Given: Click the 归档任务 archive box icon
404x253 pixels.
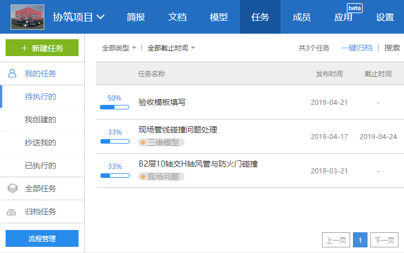Looking at the screenshot, I should pyautogui.click(x=11, y=212).
